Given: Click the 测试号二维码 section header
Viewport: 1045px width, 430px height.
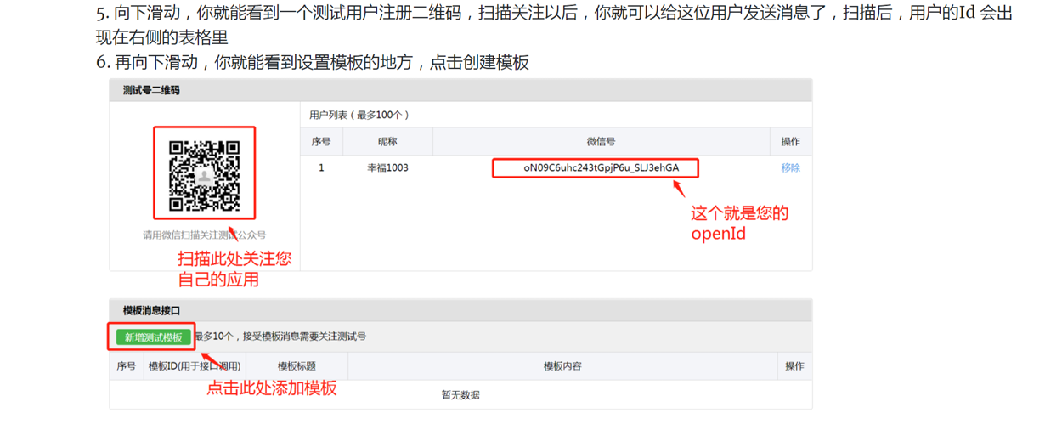Looking at the screenshot, I should coord(151,90).
